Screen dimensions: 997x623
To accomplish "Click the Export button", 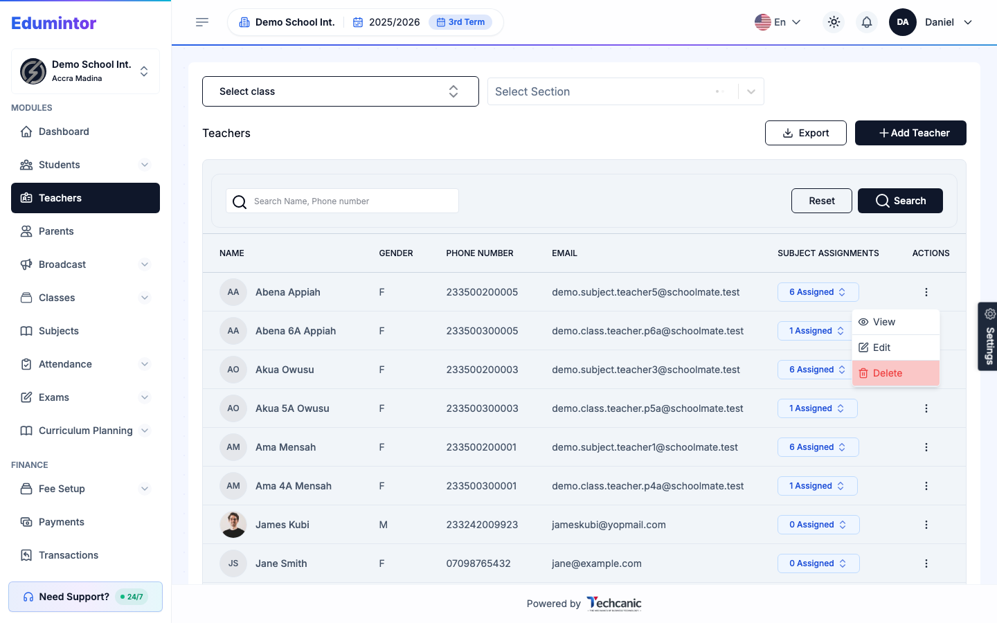I will [806, 133].
